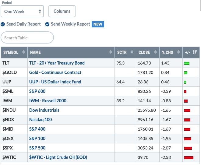
Task: Click the SCTR value 39.2
Action: tap(120, 101)
